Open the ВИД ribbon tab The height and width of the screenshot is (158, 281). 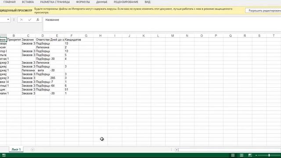click(148, 2)
